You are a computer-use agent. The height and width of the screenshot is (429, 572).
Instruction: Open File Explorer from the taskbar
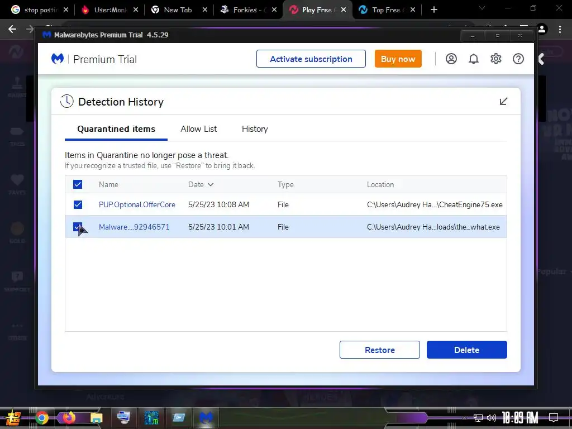coord(96,418)
